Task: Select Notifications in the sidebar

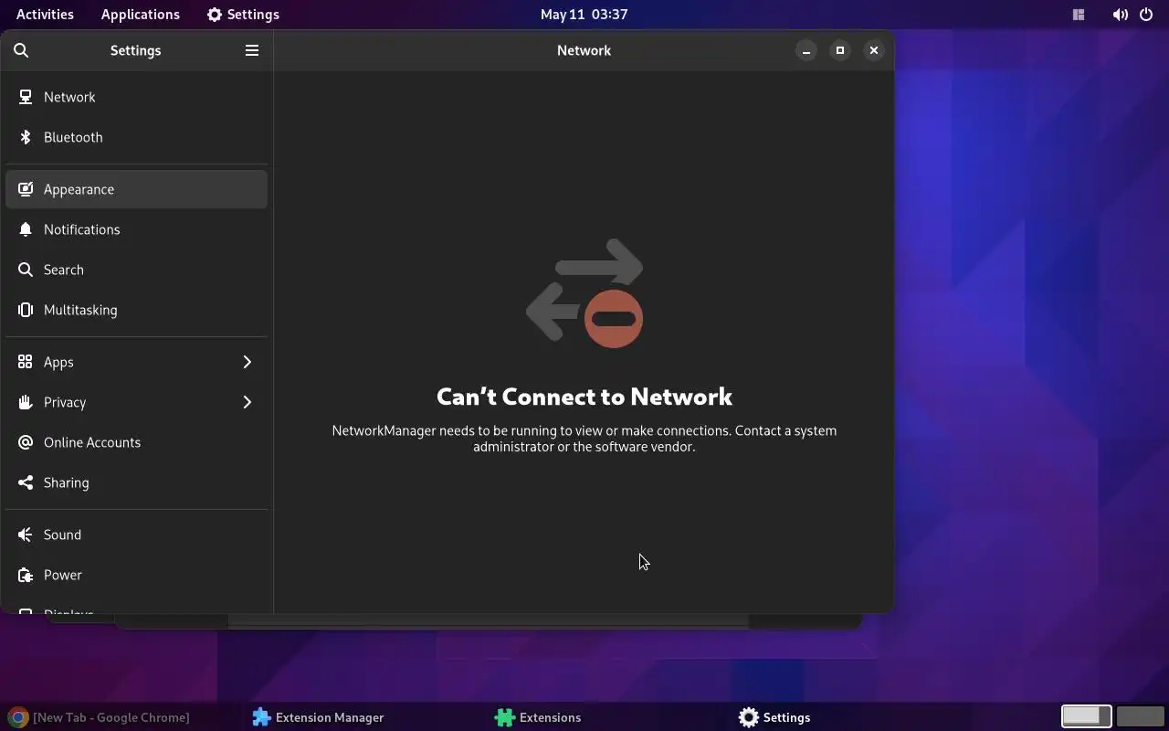Action: 136,229
